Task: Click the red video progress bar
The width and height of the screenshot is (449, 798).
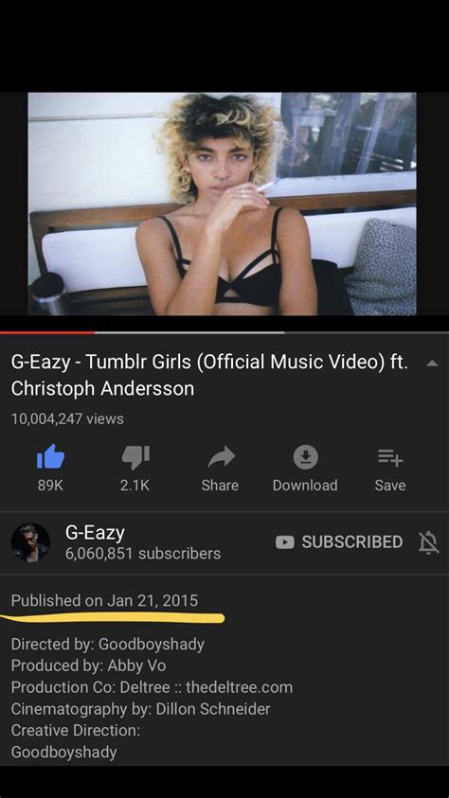Action: [x=47, y=333]
